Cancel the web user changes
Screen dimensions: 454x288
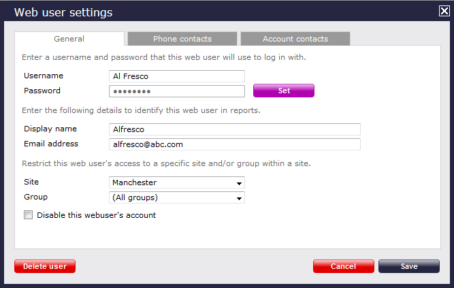(x=343, y=266)
